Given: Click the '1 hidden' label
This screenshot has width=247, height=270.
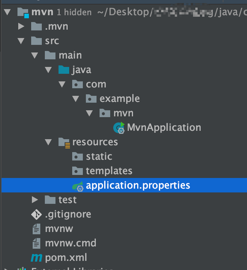Looking at the screenshot, I should click(74, 12).
